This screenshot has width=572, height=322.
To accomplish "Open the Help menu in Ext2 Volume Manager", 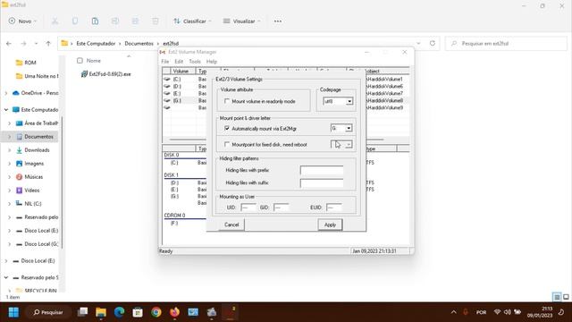I will click(x=212, y=62).
